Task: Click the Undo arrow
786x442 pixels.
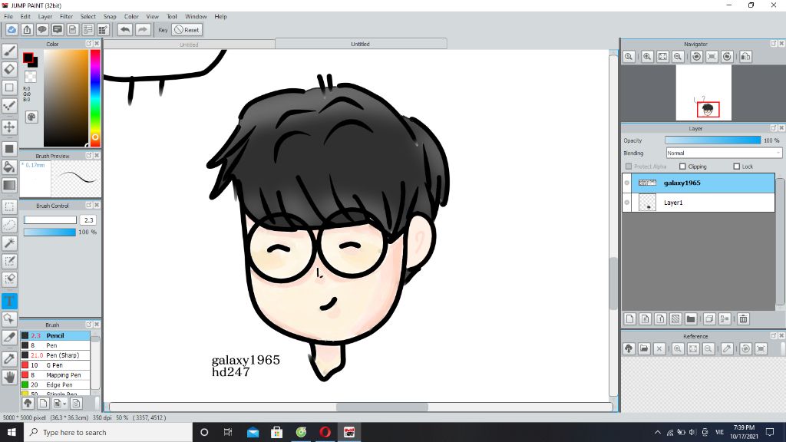Action: 125,30
